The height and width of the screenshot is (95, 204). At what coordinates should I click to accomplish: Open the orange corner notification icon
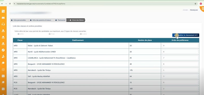(x=202, y=9)
